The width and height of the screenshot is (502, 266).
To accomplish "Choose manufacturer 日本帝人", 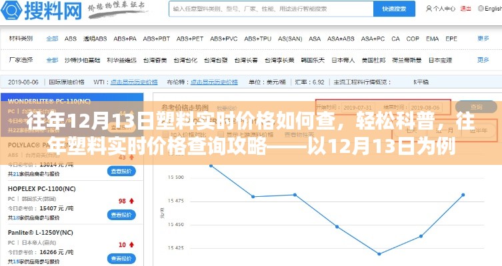I will point(343,60).
